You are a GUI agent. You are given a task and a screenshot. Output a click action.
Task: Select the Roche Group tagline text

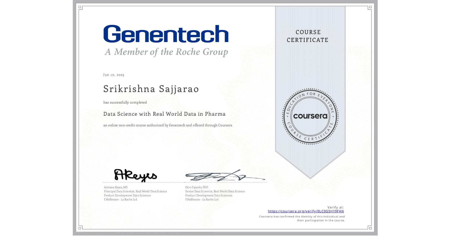[167, 52]
